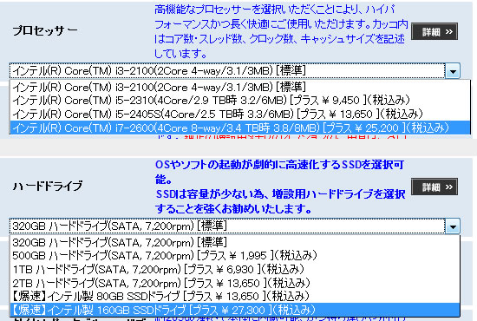Choose 320GB hard drive standard option in list
This screenshot has width=477, height=321.
click(235, 243)
